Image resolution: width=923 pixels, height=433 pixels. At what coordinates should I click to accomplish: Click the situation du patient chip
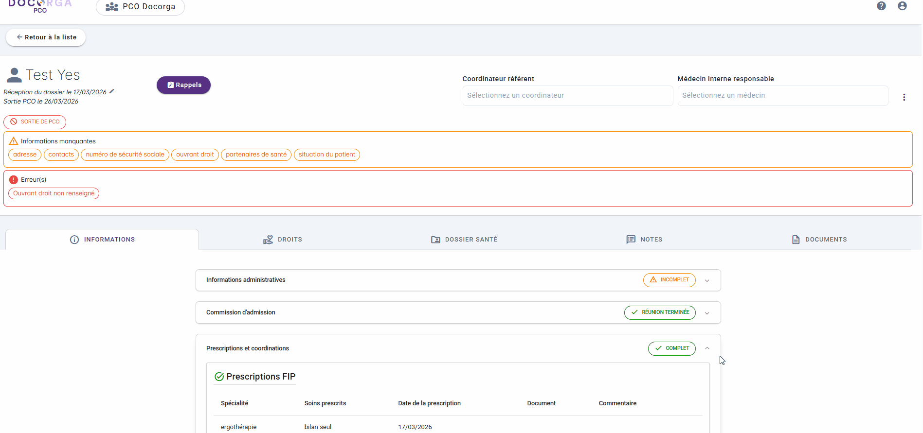click(x=327, y=155)
